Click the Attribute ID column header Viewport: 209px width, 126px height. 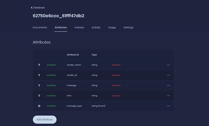[x=73, y=55]
